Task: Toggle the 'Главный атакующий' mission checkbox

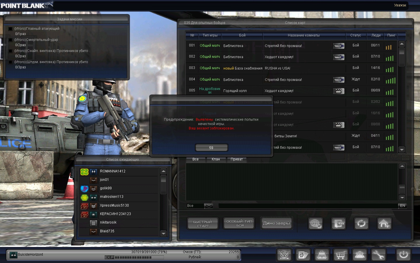Action: 10,29
